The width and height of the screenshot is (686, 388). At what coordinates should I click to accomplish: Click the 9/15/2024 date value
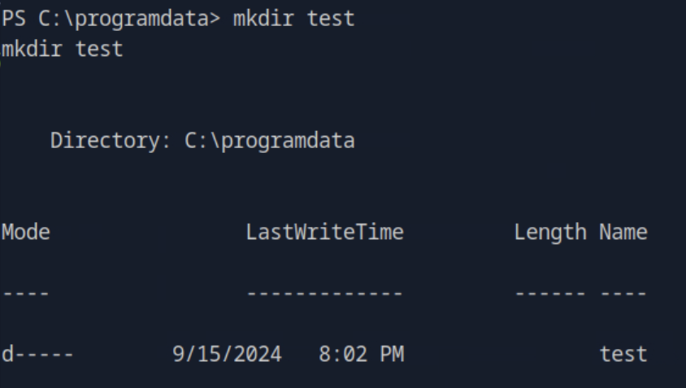[x=227, y=355]
